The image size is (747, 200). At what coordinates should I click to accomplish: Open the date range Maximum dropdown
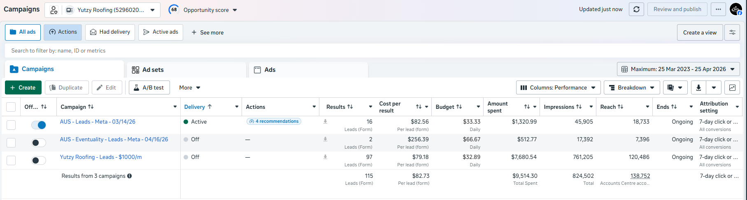(678, 69)
